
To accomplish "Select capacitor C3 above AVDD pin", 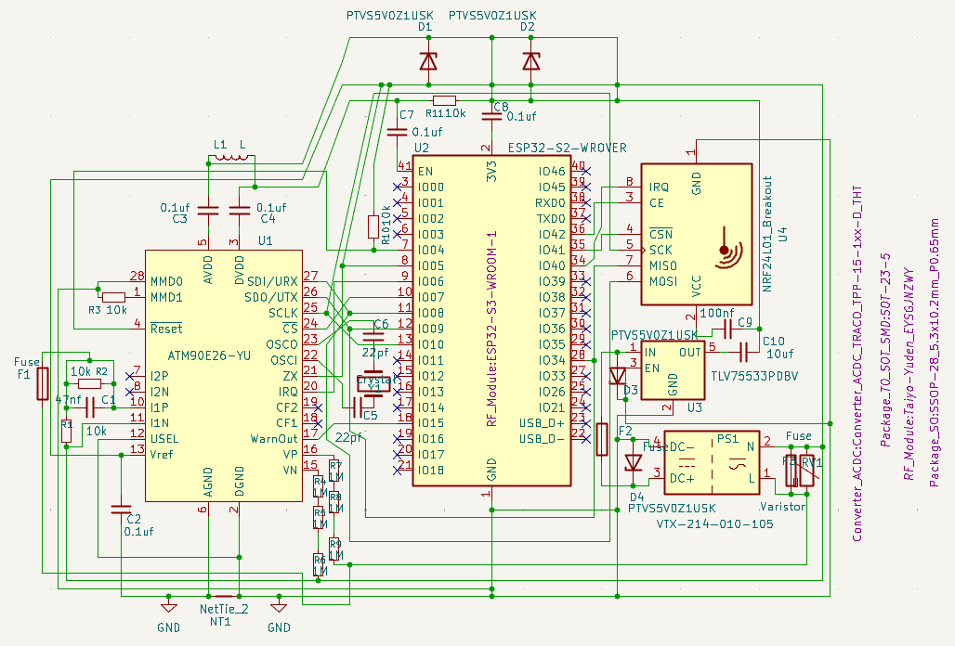I will pos(208,211).
